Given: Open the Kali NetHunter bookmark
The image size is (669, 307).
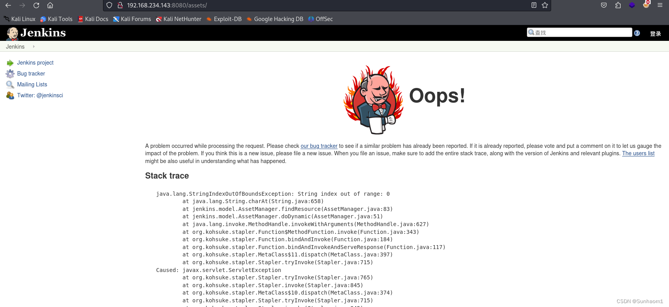Looking at the screenshot, I should point(179,19).
